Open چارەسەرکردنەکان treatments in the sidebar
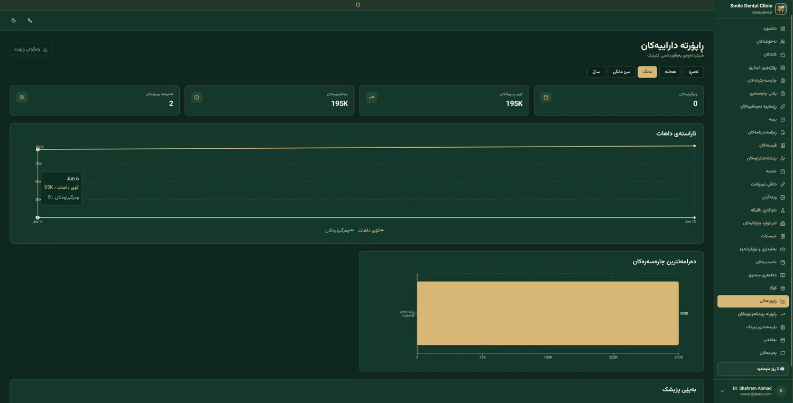The height and width of the screenshot is (403, 793). [x=753, y=81]
